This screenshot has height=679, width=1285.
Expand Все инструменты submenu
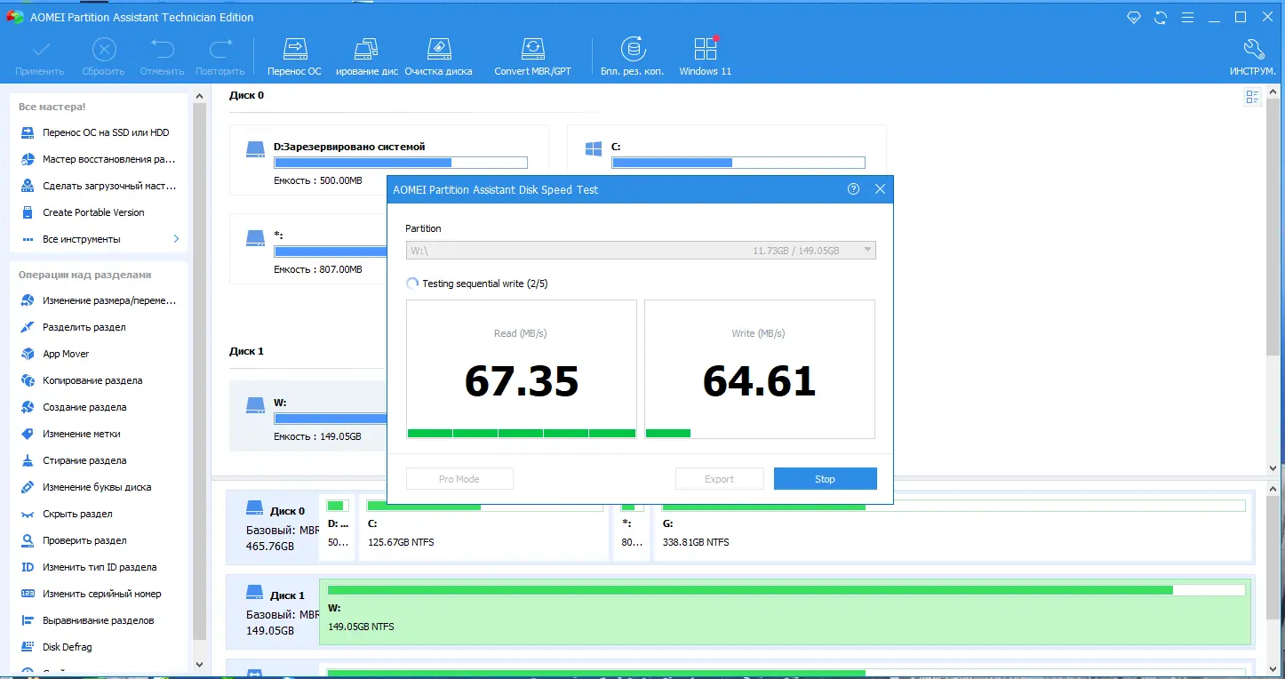coord(98,239)
